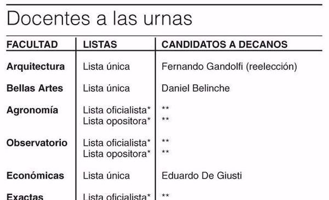Image resolution: width=329 pixels, height=200 pixels.
Task: Click 'Lista única' in Económicas row
Action: pos(106,176)
